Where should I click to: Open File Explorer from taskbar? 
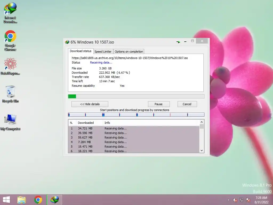pyautogui.click(x=22, y=200)
